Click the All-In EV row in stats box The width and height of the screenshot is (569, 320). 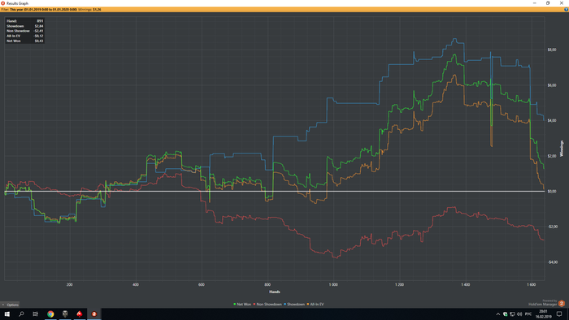point(24,36)
